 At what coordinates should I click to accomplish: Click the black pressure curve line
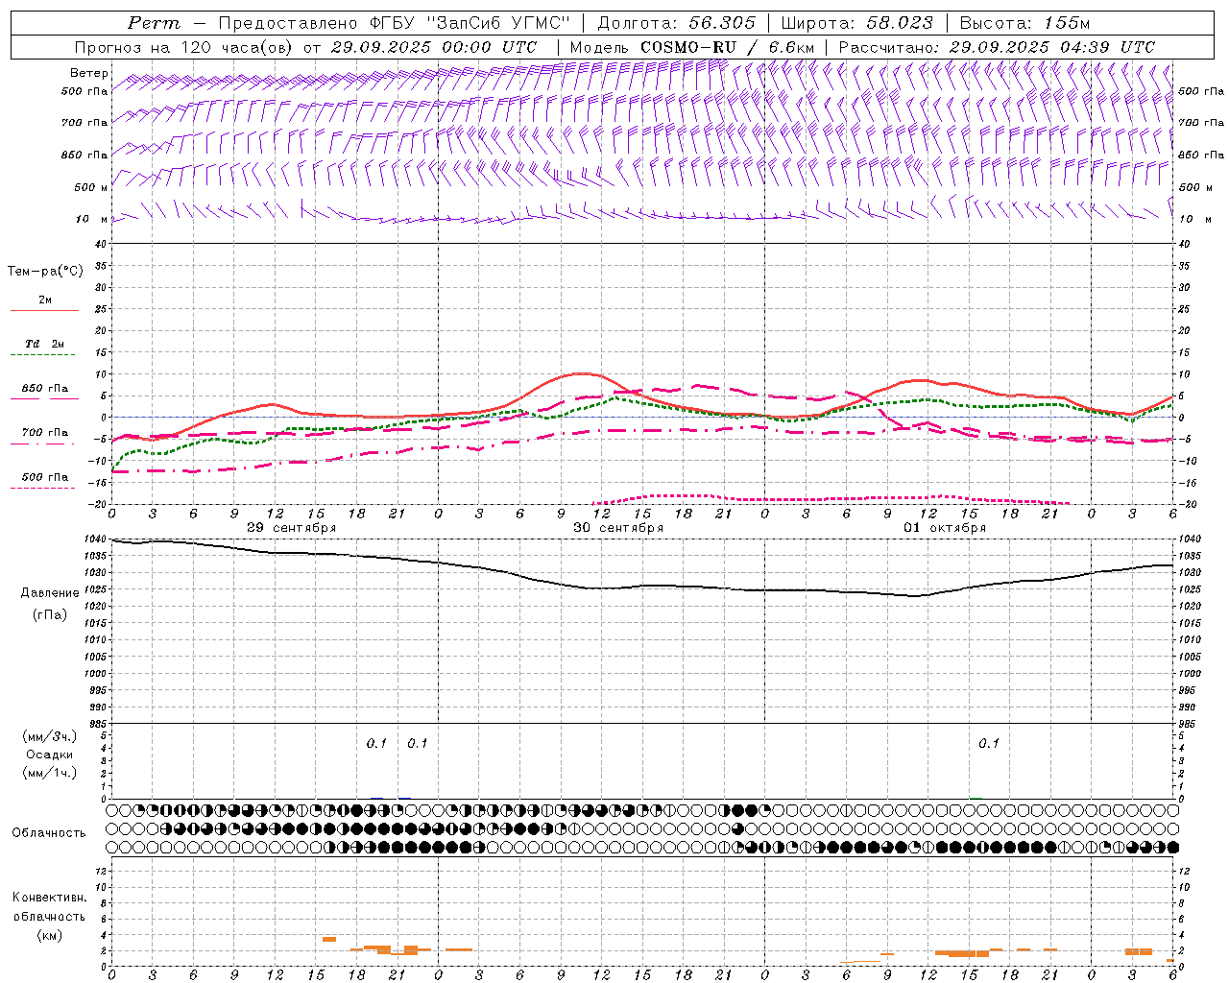[x=641, y=586]
